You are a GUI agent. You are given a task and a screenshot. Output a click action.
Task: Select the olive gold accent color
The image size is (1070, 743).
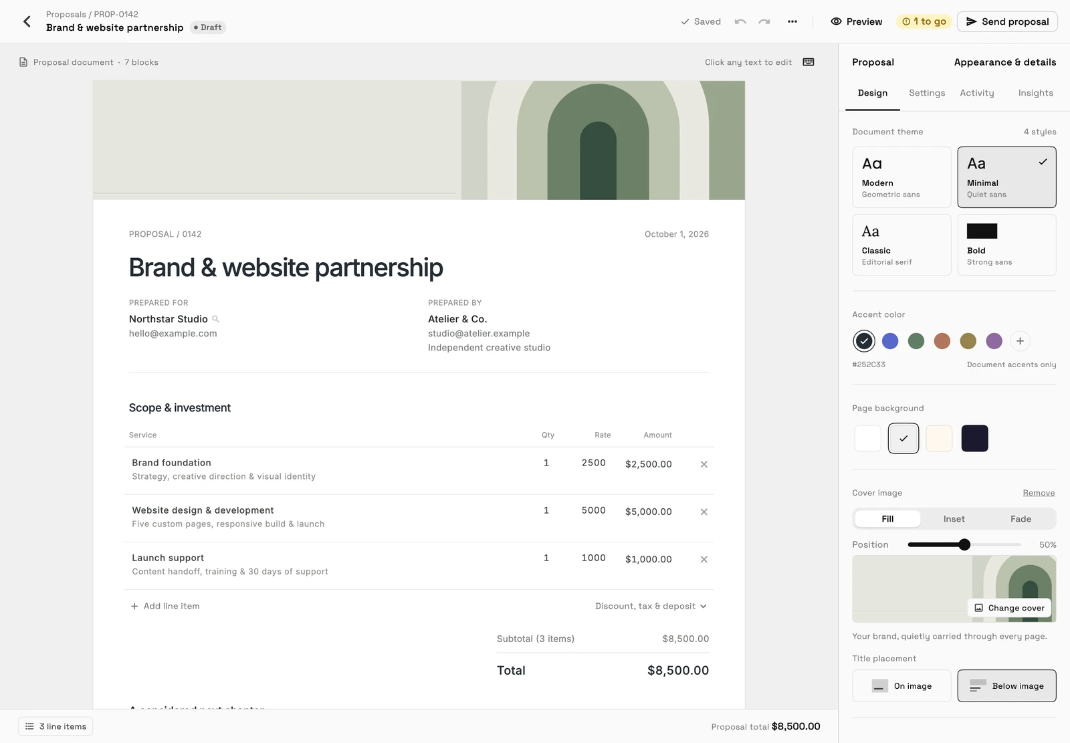pos(968,341)
